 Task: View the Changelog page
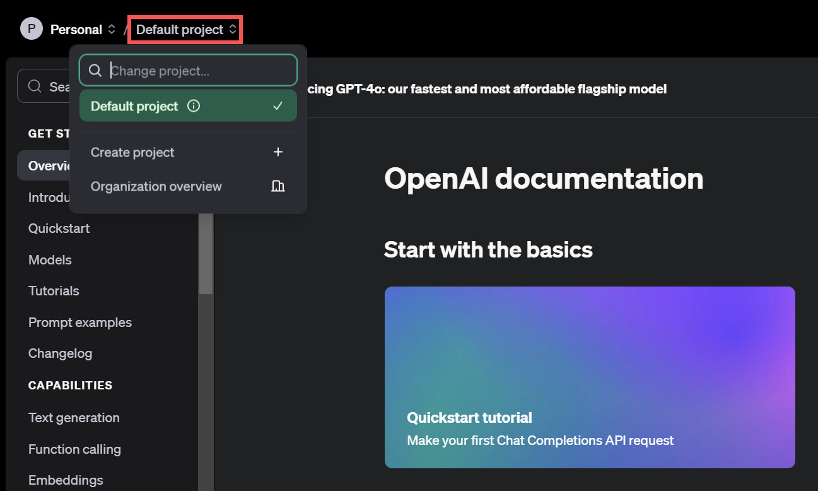point(60,353)
